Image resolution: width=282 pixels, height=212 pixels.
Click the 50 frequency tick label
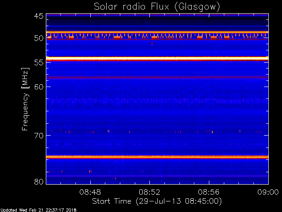39,38
